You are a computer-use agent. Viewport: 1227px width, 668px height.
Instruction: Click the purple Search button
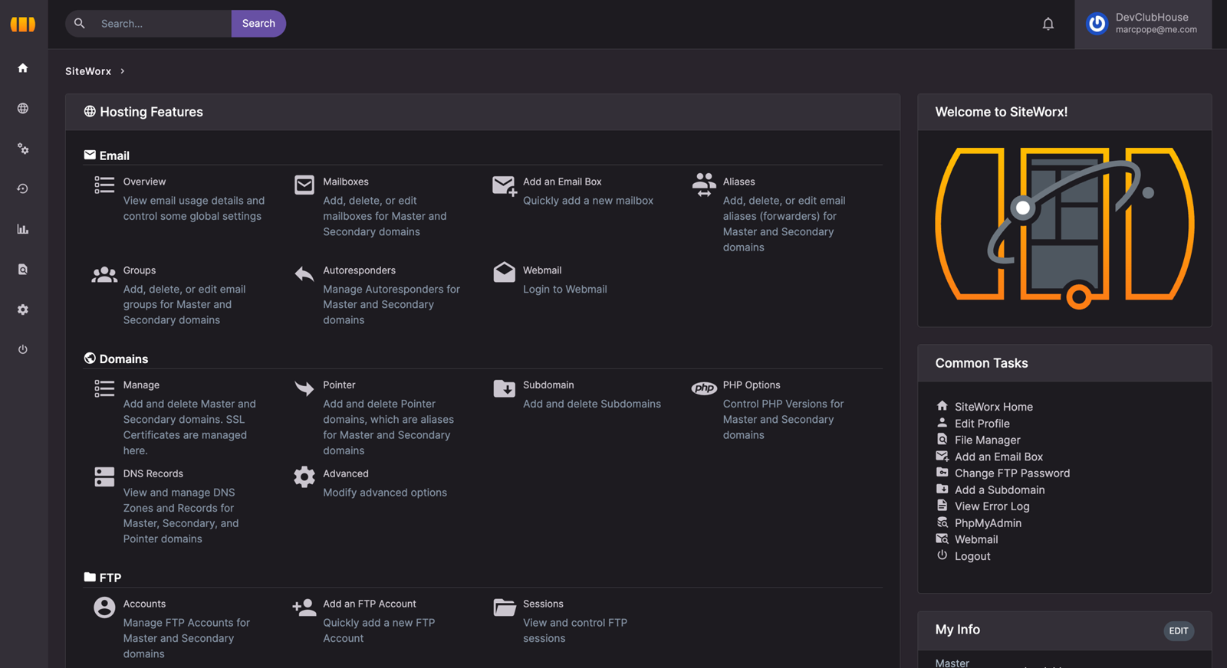click(x=258, y=24)
